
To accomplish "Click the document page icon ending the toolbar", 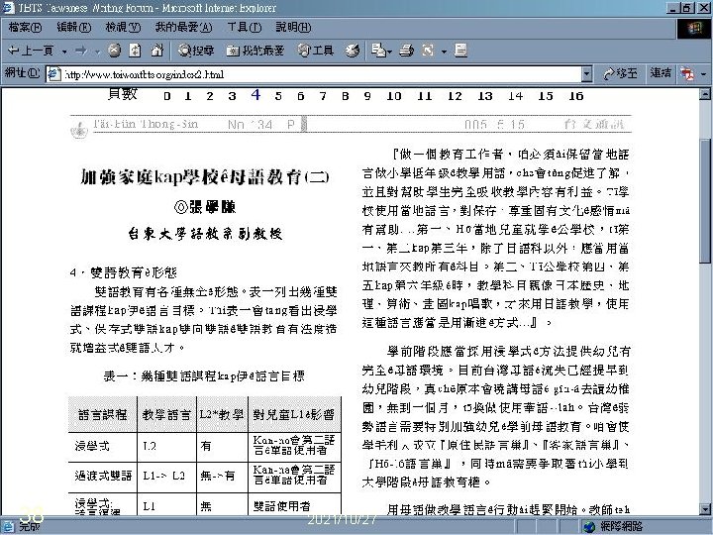I will pyautogui.click(x=460, y=51).
